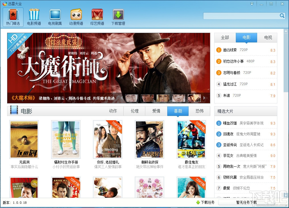Open the title bar dropdown menu arrow
The image size is (289, 208).
click(x=252, y=4)
